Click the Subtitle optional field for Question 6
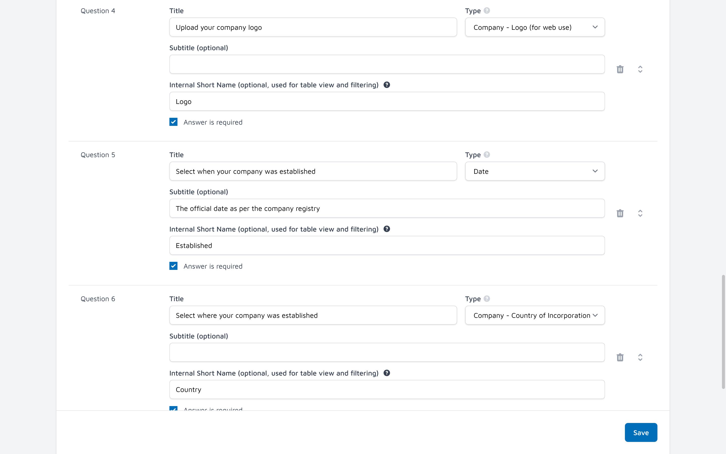 tap(387, 352)
